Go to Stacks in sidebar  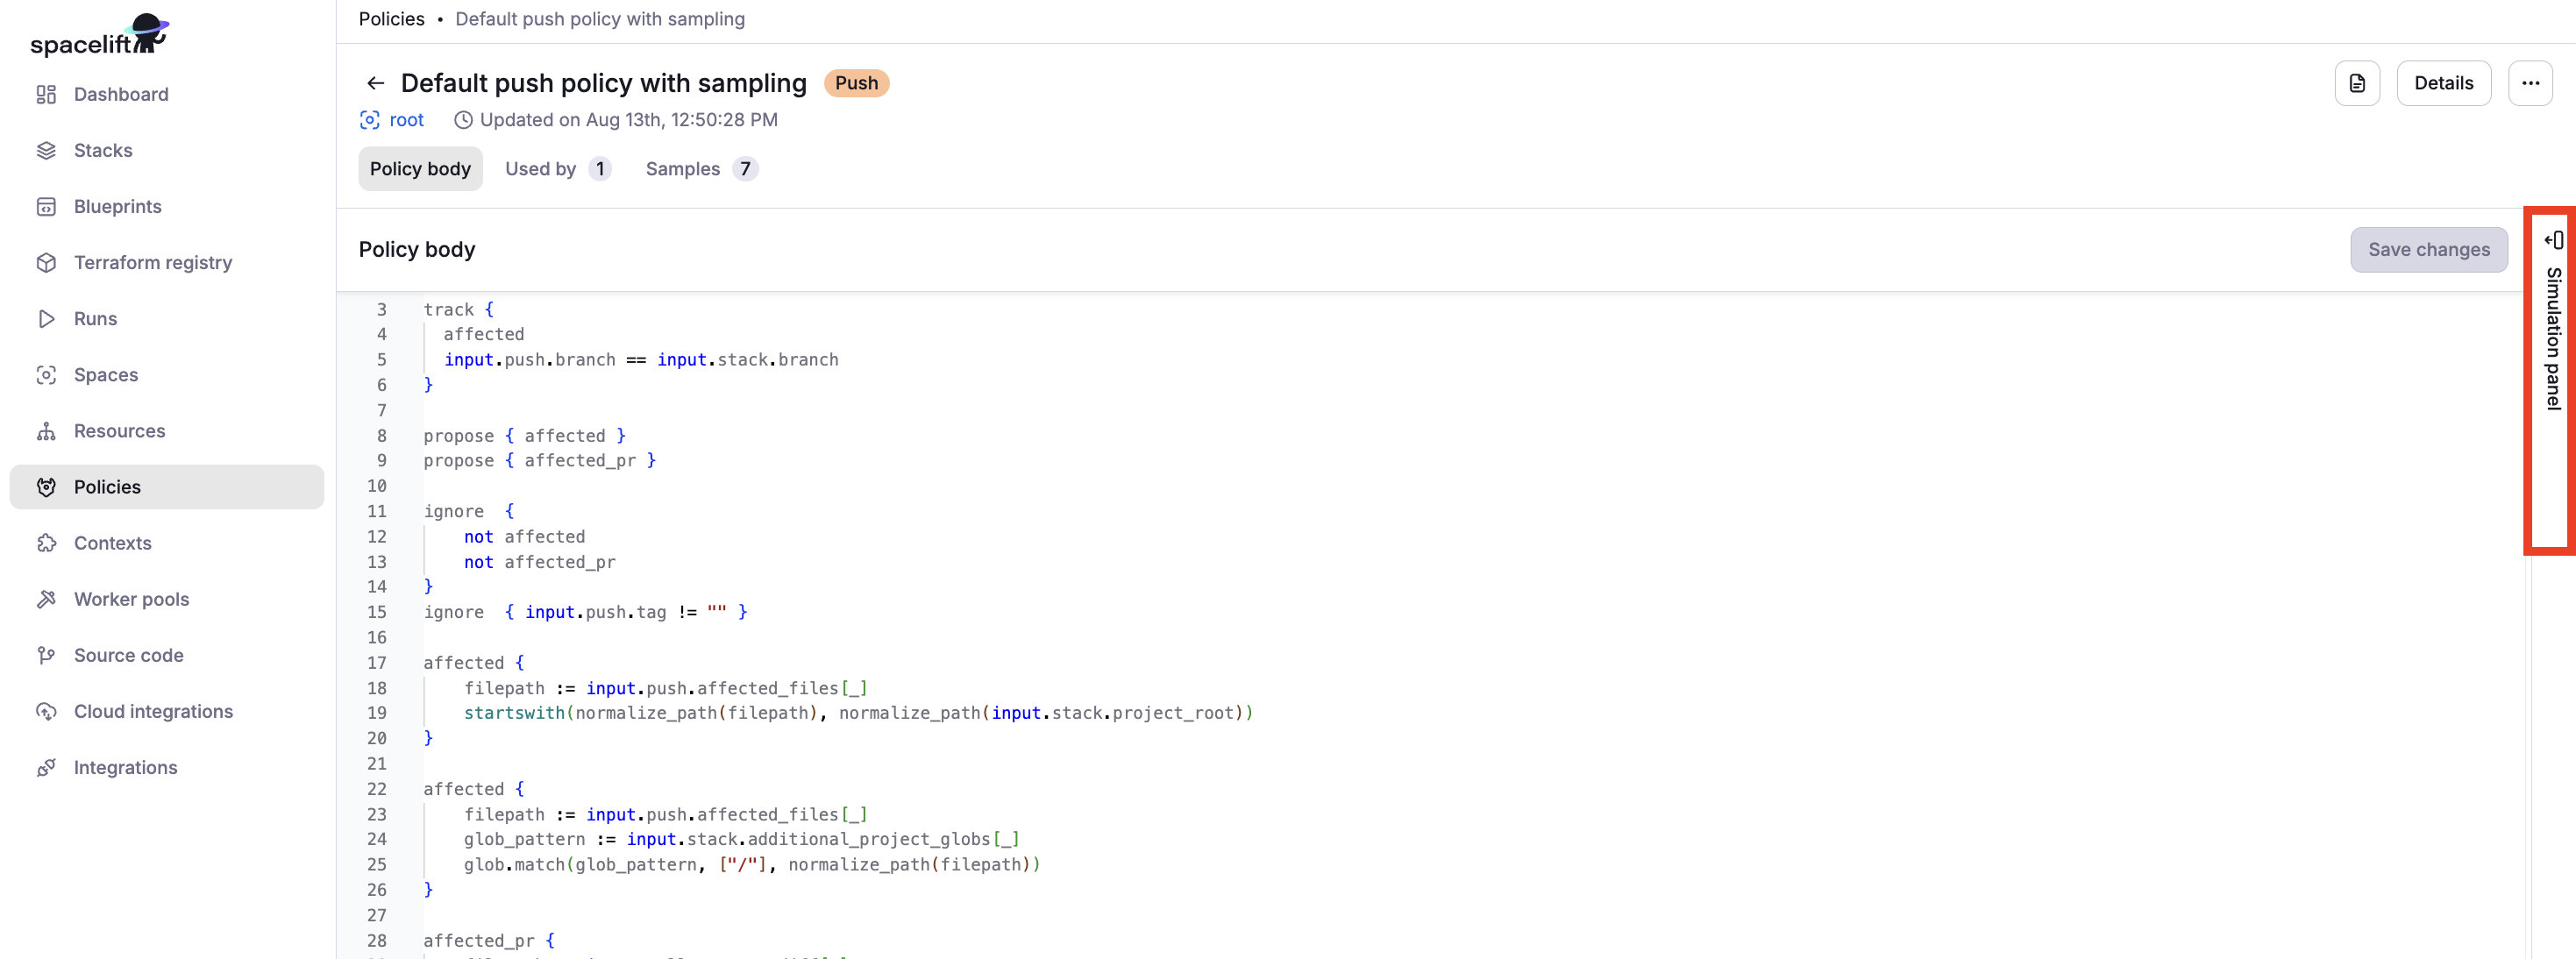point(102,150)
